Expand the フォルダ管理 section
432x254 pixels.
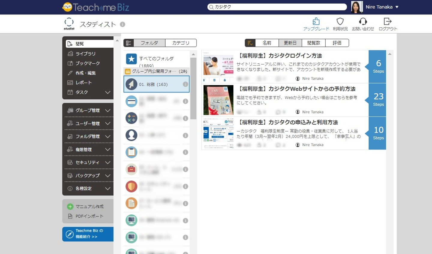pyautogui.click(x=108, y=136)
